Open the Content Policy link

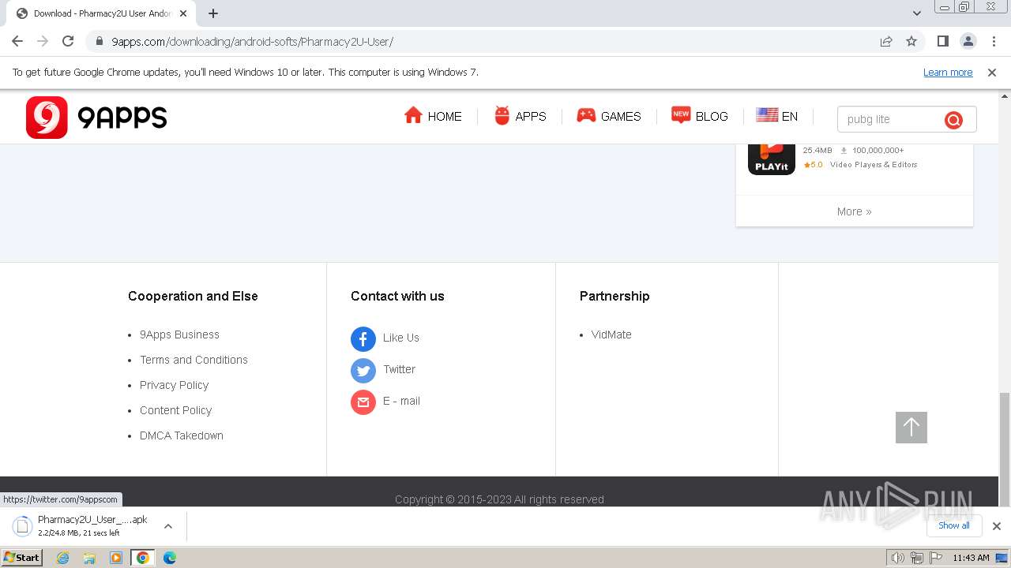coord(175,410)
